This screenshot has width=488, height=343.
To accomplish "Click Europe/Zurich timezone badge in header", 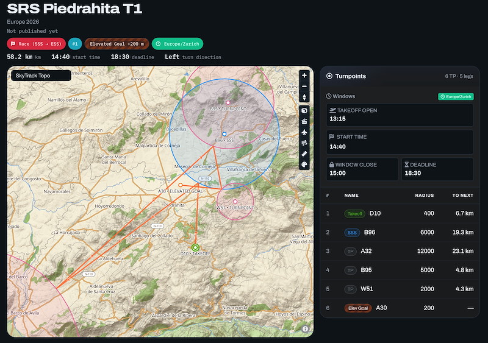I will click(178, 44).
